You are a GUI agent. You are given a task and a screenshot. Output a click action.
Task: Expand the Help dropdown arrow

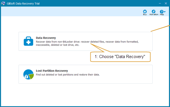coord(165,12)
